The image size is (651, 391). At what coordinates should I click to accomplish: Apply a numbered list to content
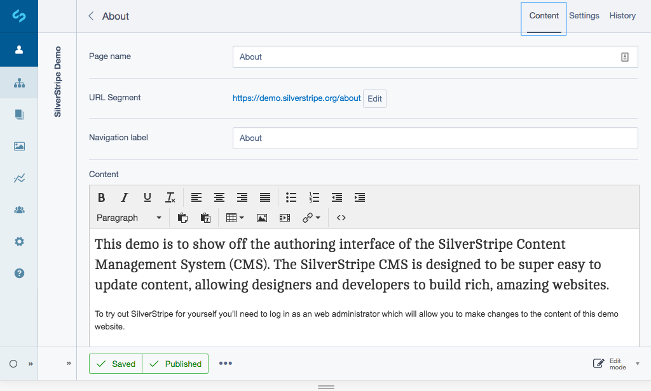314,197
